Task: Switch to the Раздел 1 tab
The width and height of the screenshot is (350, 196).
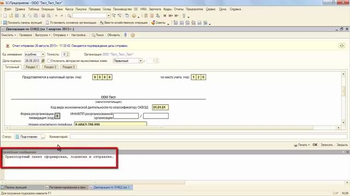Action: click(x=32, y=67)
